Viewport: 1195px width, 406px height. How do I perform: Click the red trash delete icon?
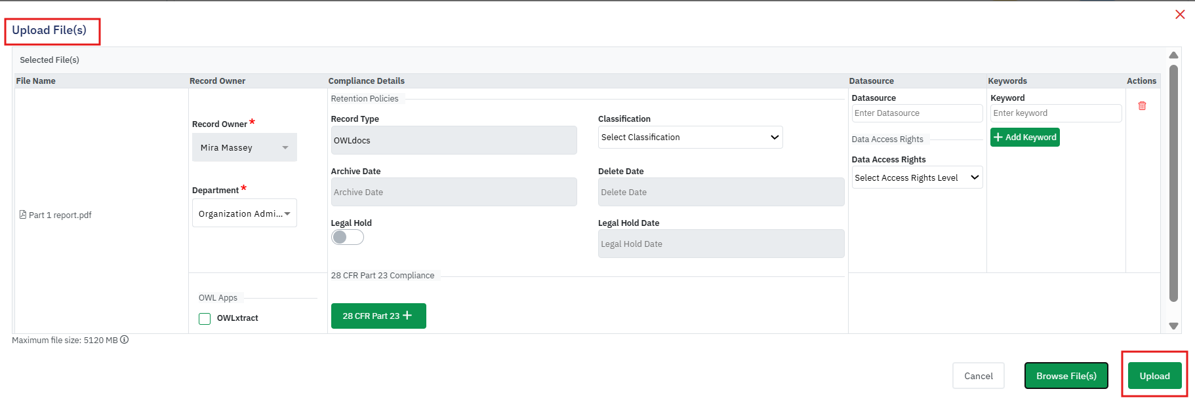(1142, 105)
